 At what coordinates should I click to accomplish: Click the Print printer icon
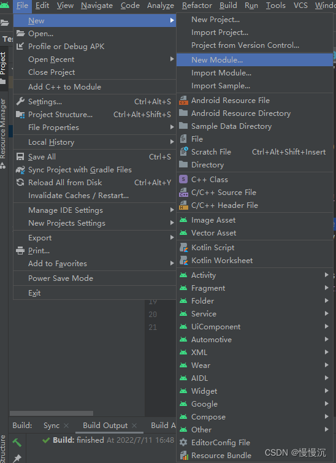(x=20, y=251)
